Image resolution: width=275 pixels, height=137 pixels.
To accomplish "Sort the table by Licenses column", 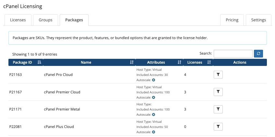I will click(198, 62).
